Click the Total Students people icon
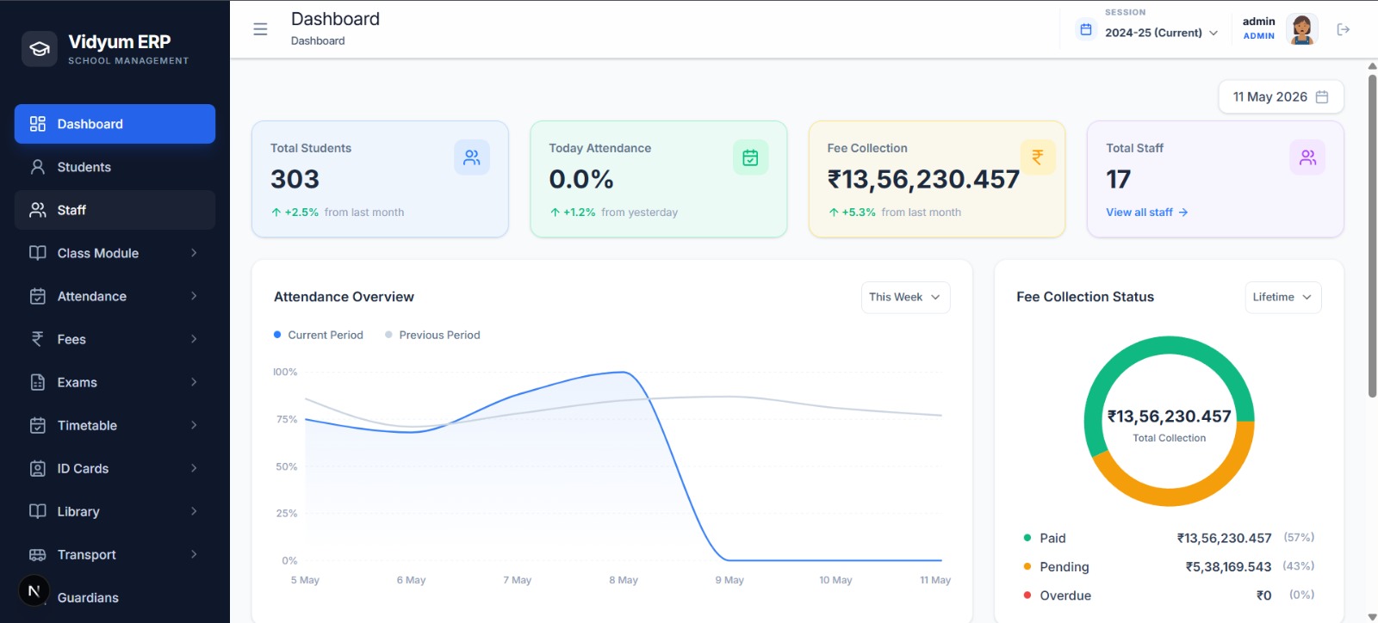The height and width of the screenshot is (623, 1378). (x=472, y=157)
